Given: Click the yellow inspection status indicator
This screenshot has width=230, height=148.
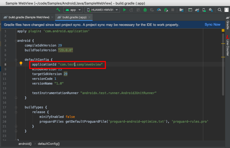Looking at the screenshot, I should click(x=223, y=30).
